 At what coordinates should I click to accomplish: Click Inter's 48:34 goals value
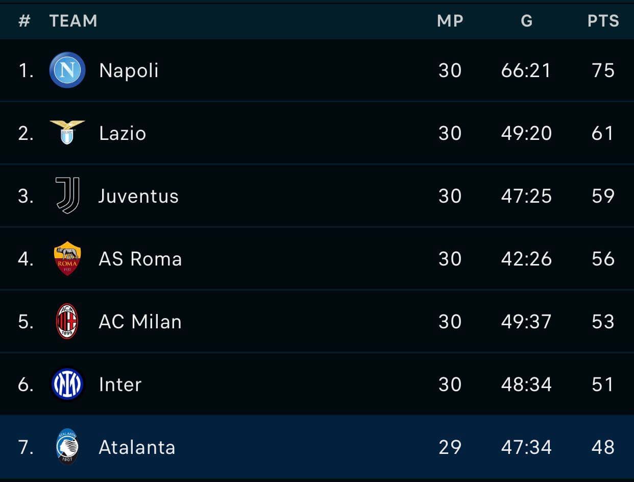coord(526,384)
